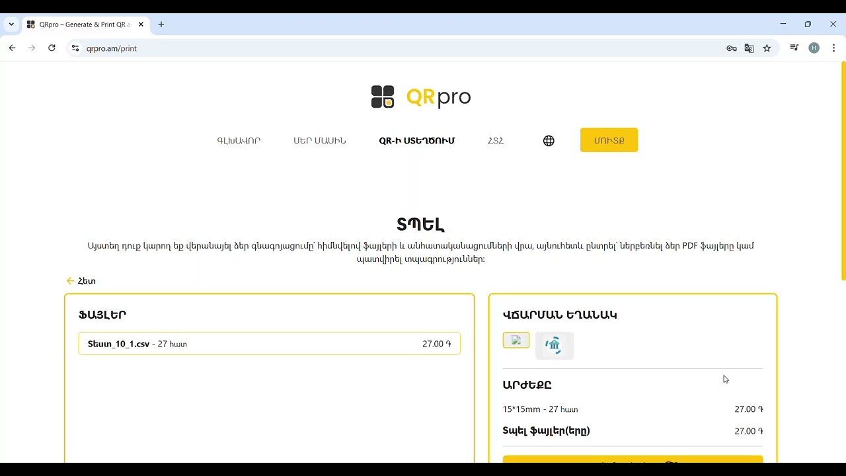Click the yellow ՄՈՒՏՔ login button

pyautogui.click(x=609, y=140)
